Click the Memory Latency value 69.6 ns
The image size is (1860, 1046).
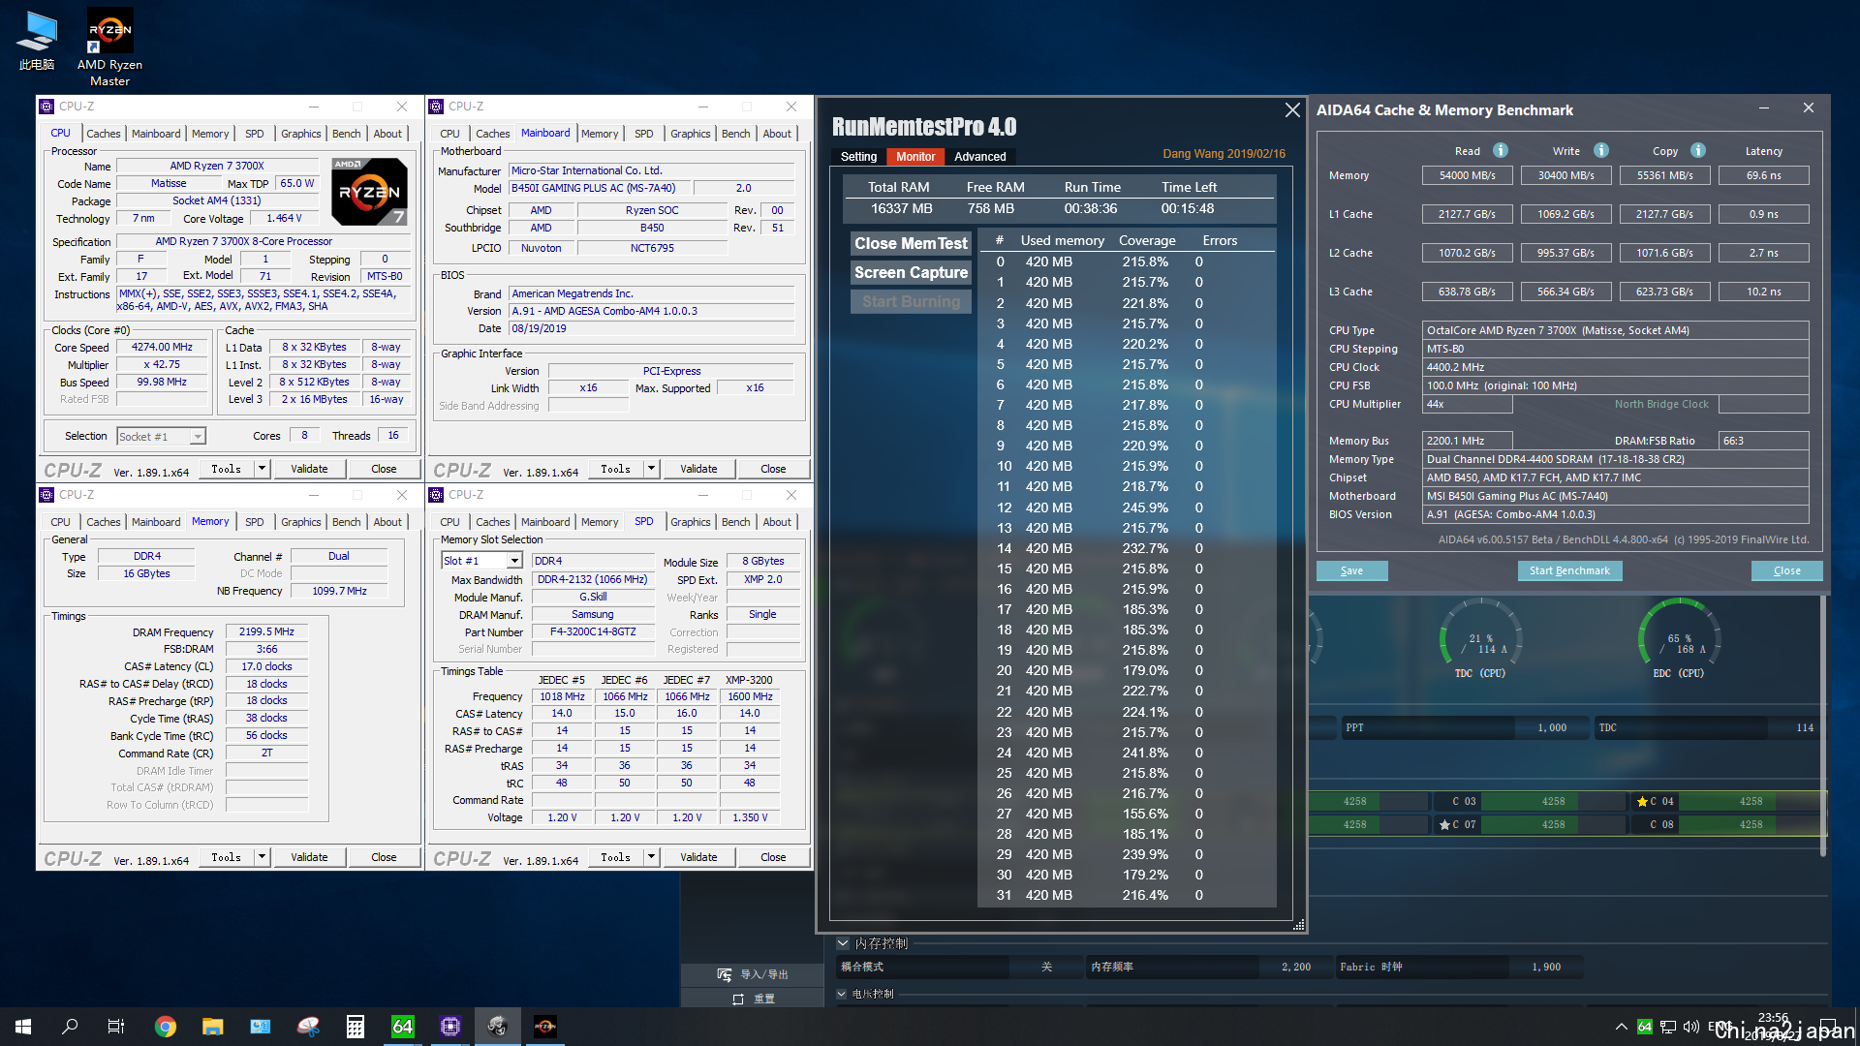pyautogui.click(x=1763, y=175)
